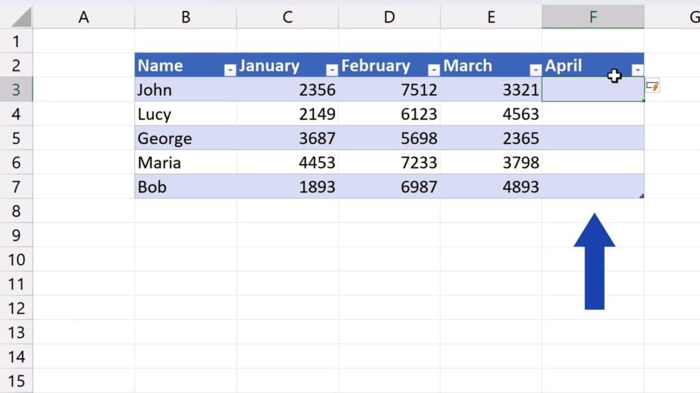Select Bob's January value 1893
The height and width of the screenshot is (393, 700).
288,187
